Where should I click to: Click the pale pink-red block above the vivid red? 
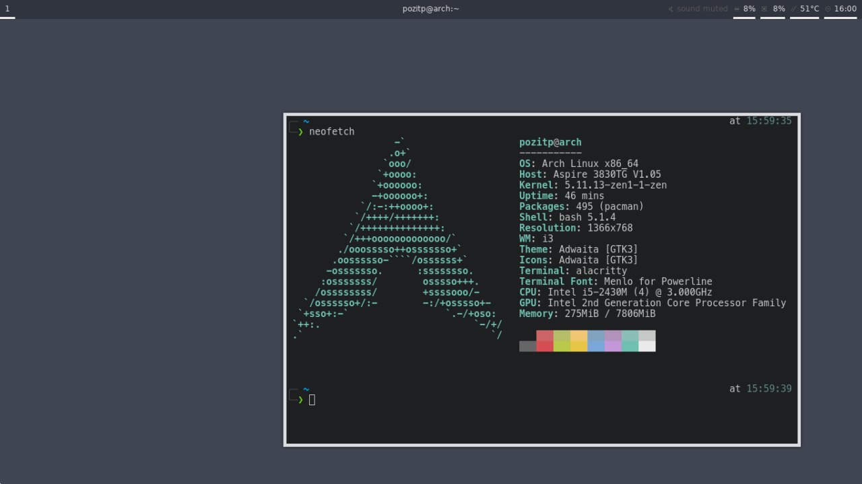[x=545, y=335]
